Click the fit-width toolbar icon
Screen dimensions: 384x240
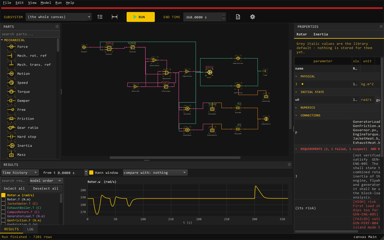click(x=115, y=17)
